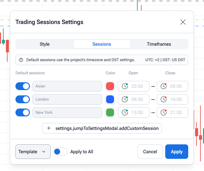Change the red Asian session color swatch
The height and width of the screenshot is (171, 204).
(x=110, y=86)
